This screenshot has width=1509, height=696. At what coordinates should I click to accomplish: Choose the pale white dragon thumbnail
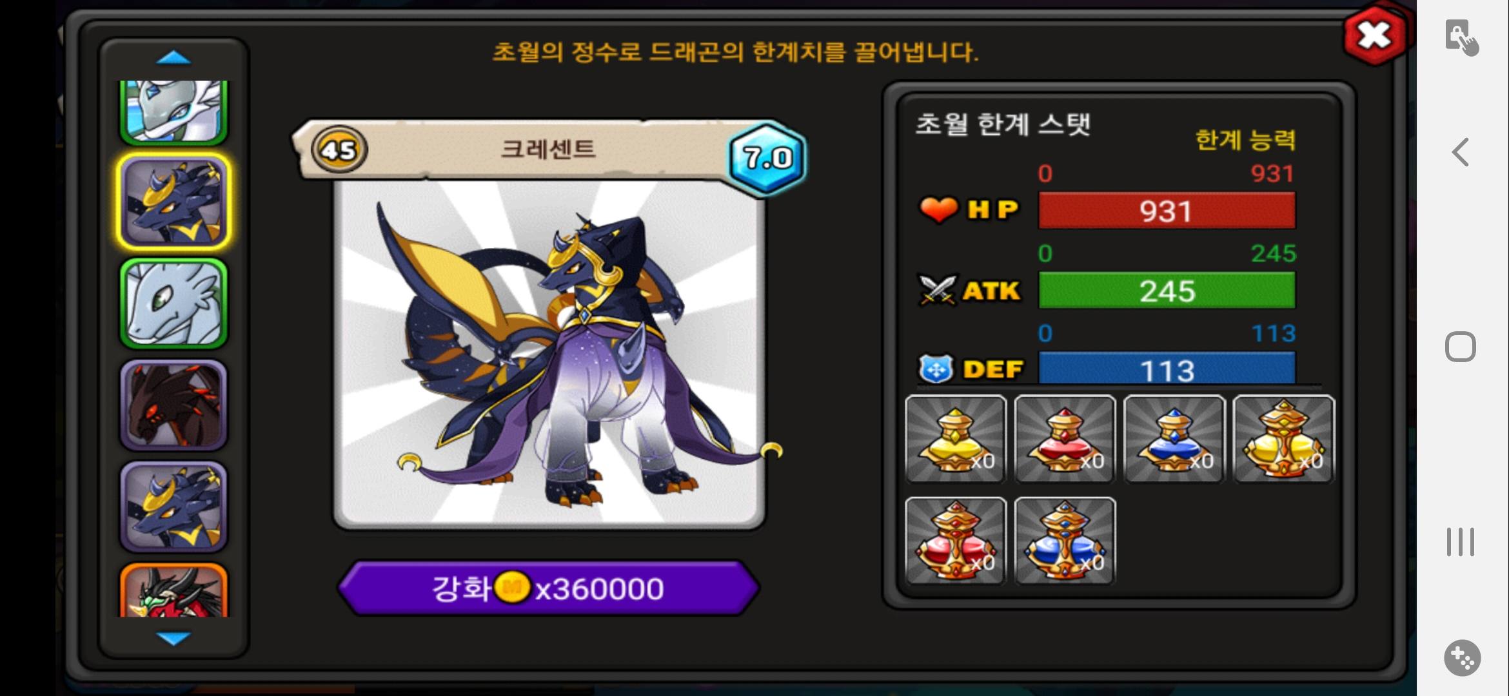point(173,303)
